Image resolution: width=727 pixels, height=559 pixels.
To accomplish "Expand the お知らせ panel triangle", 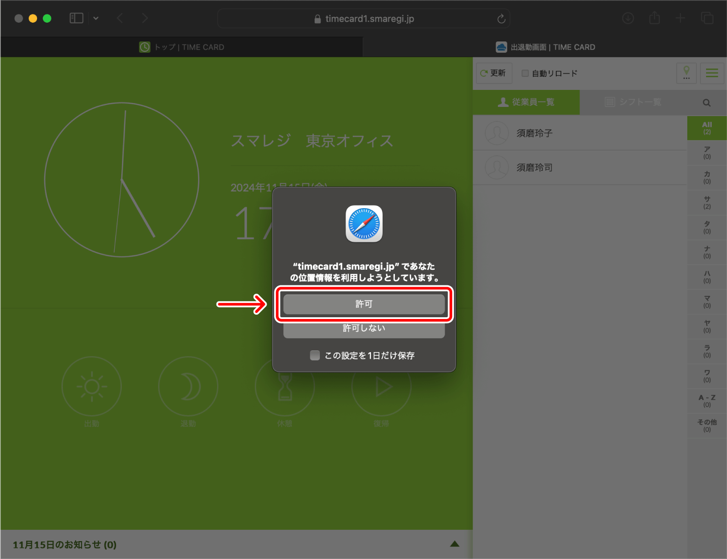I will 454,544.
